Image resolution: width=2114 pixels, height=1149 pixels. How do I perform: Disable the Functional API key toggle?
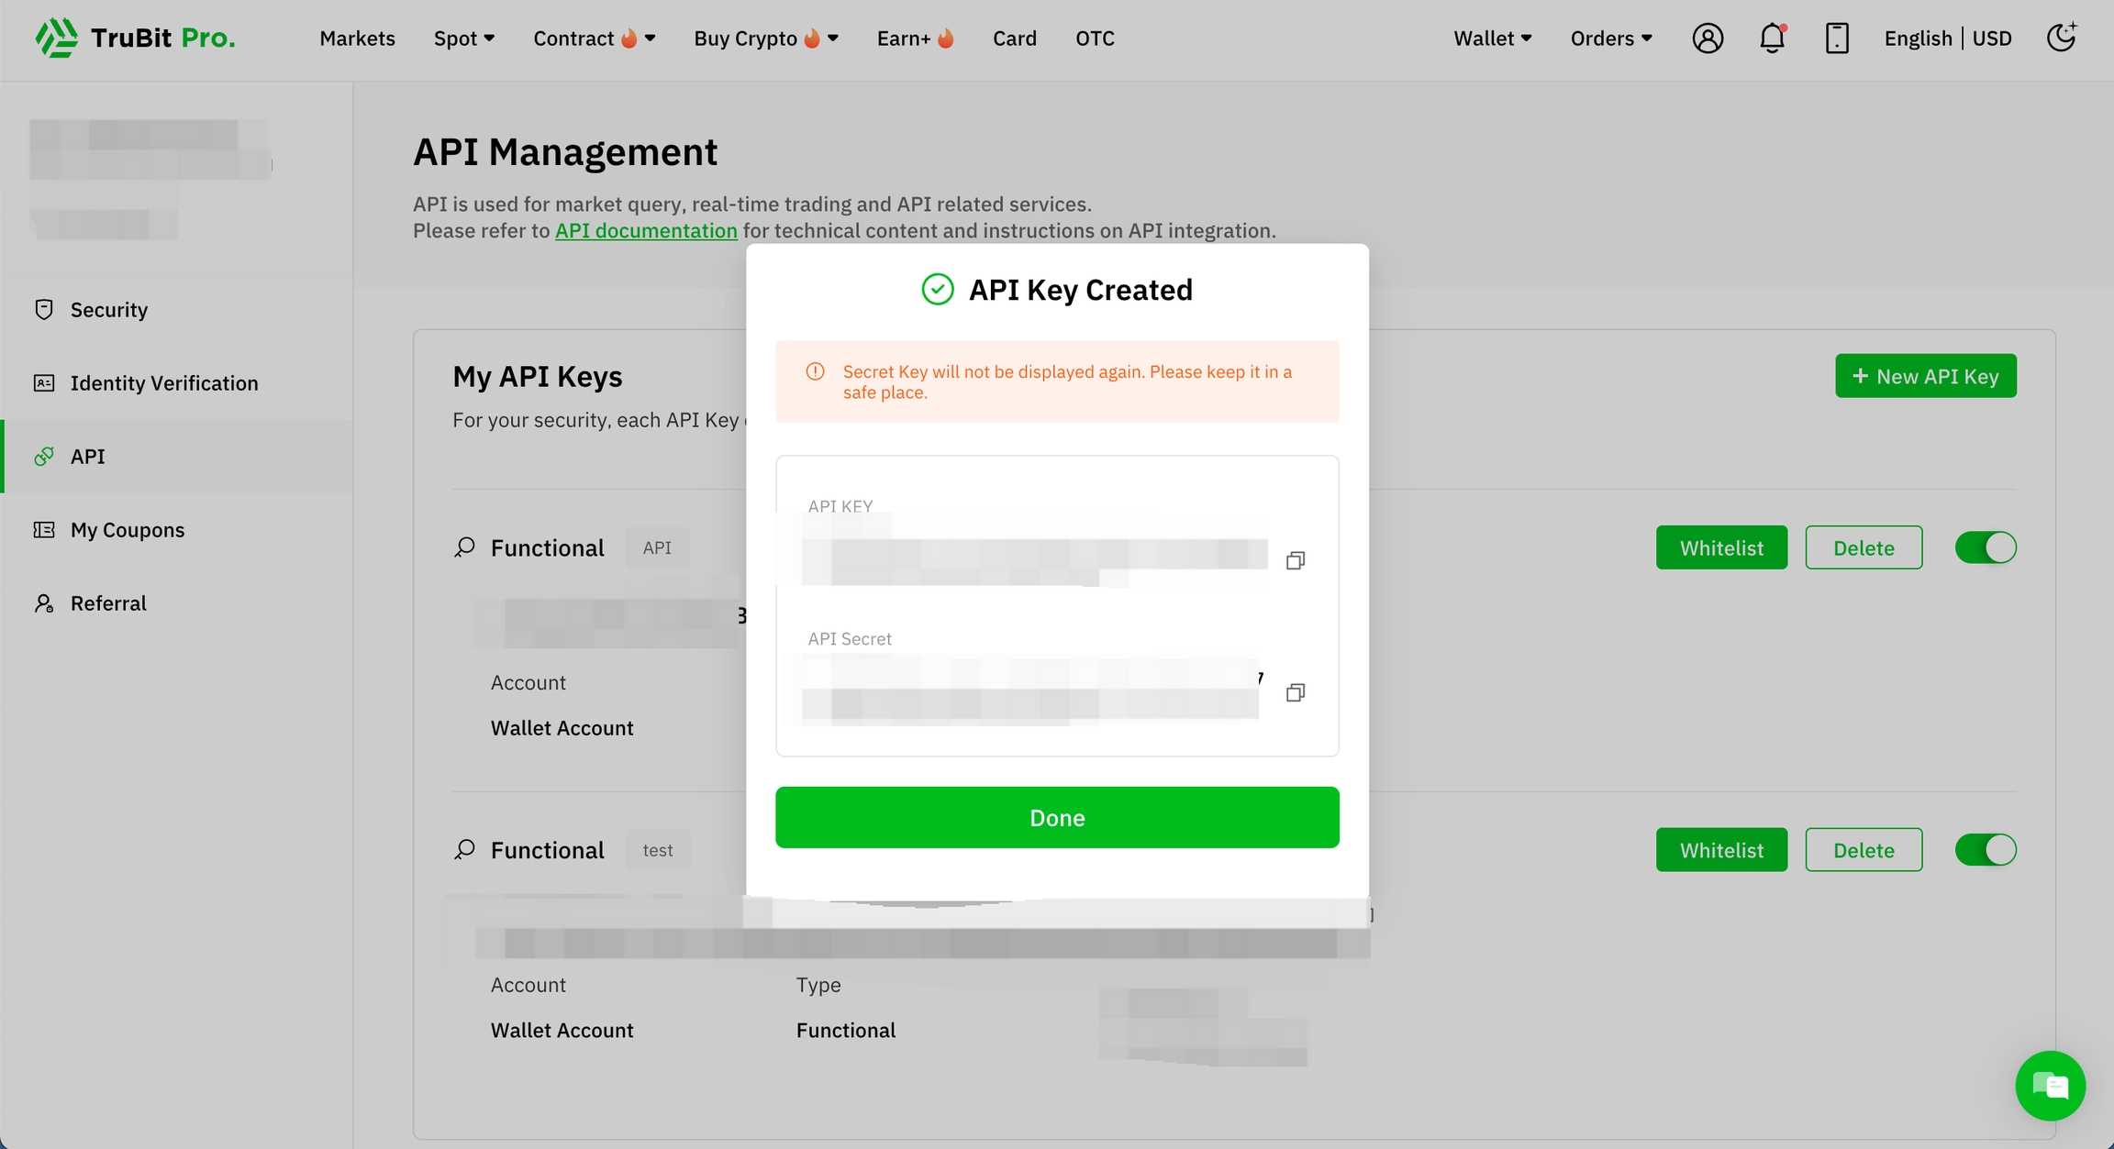tap(1985, 547)
